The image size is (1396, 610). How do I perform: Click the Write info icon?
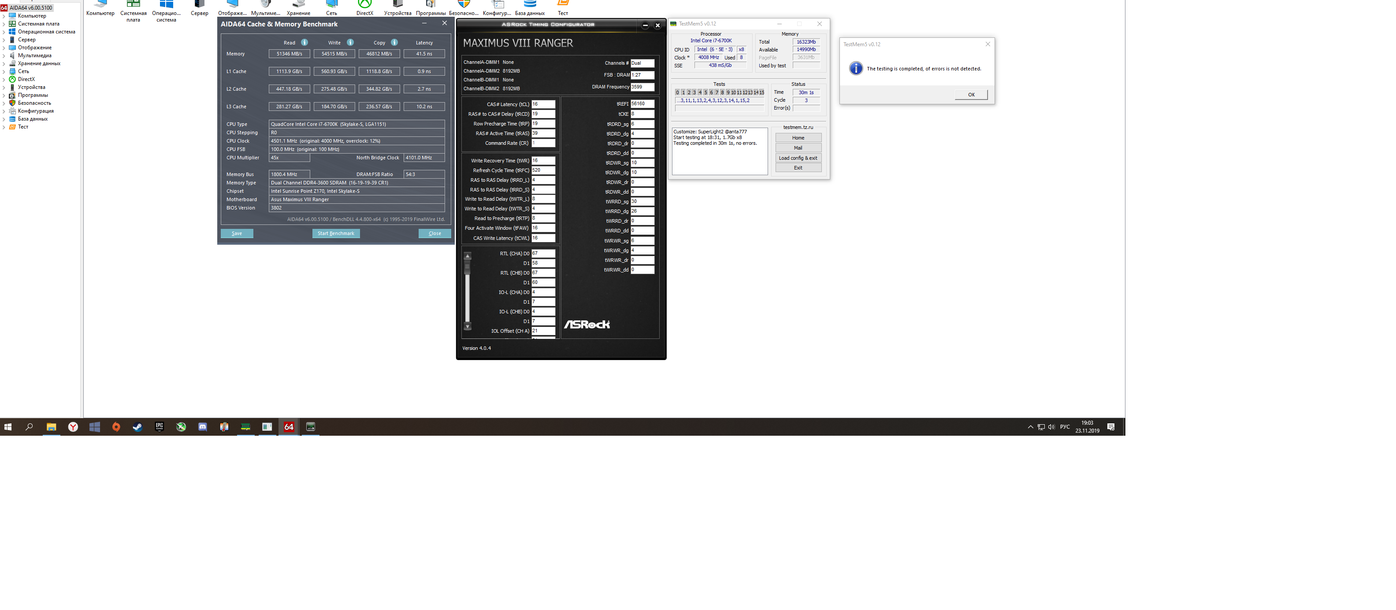pos(350,42)
